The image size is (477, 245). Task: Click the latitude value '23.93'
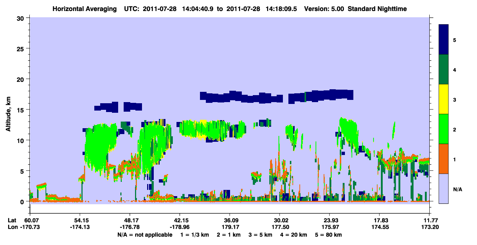pos(330,220)
